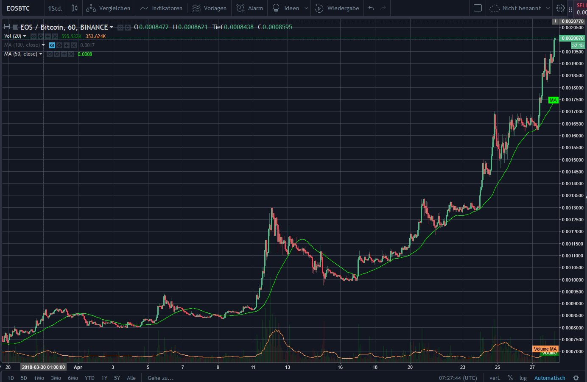Hide the MA (50, close) indicator
The image size is (587, 382).
pyautogui.click(x=50, y=54)
